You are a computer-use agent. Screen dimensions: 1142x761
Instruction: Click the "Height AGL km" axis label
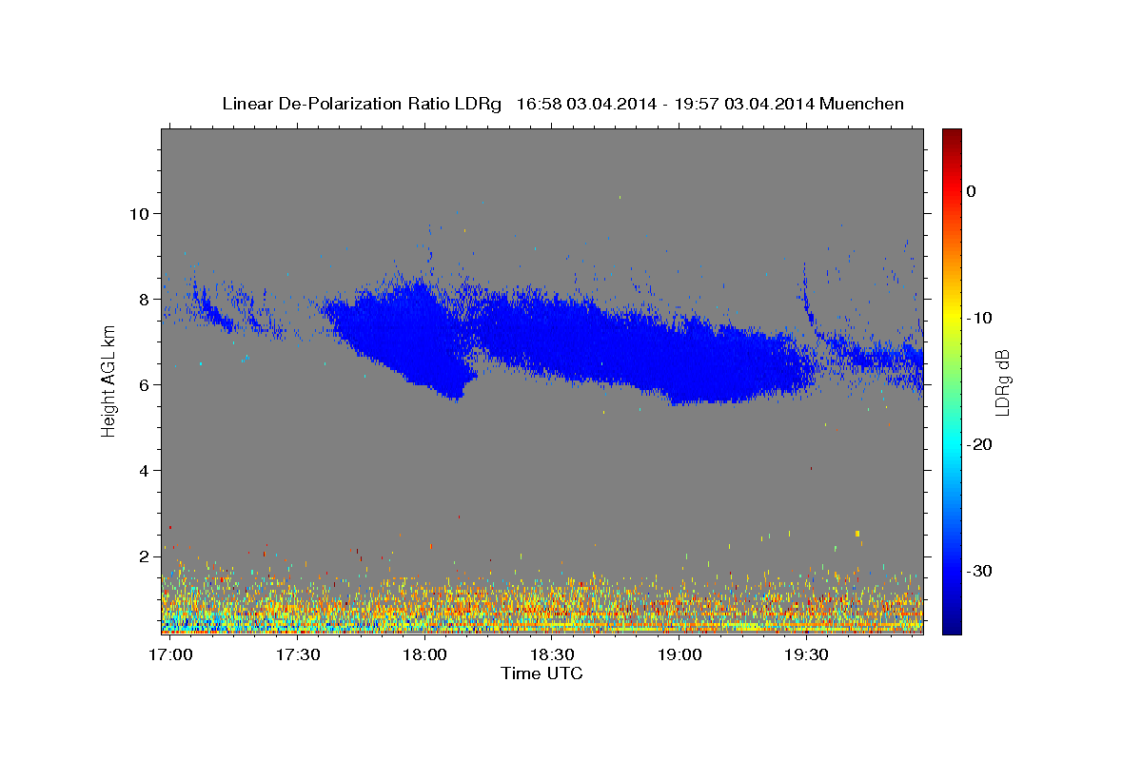click(x=108, y=380)
